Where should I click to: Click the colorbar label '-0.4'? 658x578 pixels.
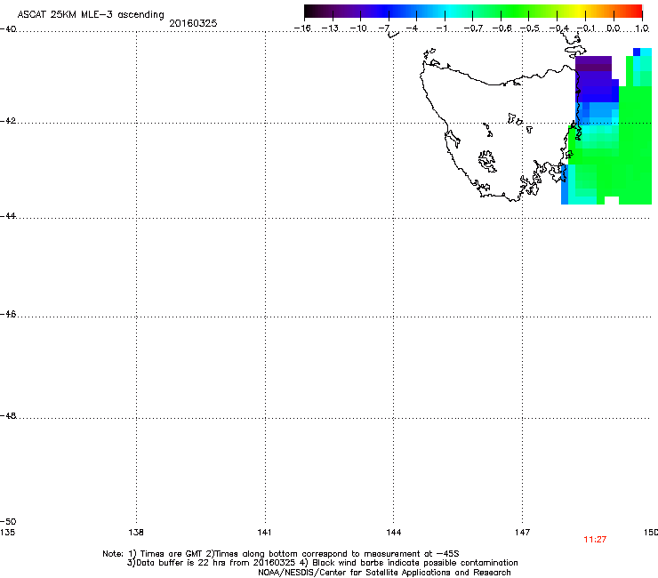558,28
